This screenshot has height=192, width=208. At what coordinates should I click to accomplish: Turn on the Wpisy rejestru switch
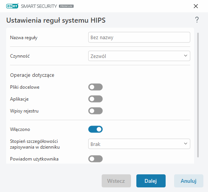tap(96, 111)
